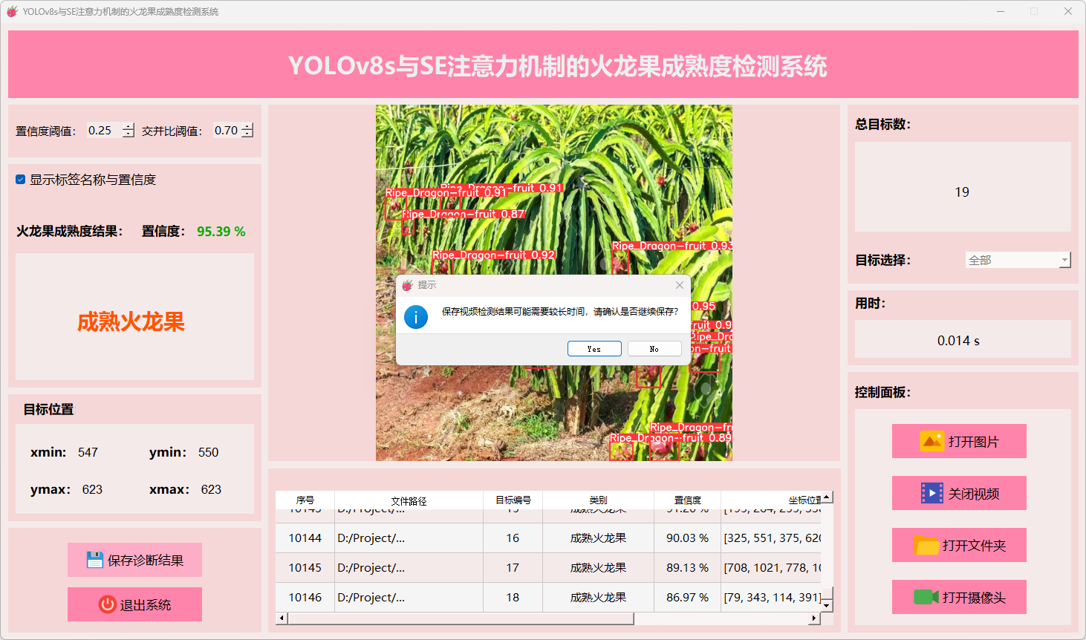Screen dimensions: 1086x640
Task: Increase the 置信度阈值 value with up arrow
Action: coord(129,126)
